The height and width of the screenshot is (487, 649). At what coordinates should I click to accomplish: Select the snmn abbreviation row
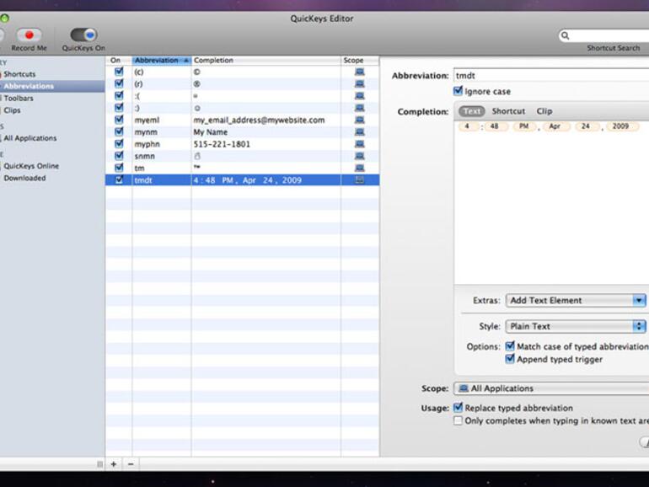click(242, 156)
